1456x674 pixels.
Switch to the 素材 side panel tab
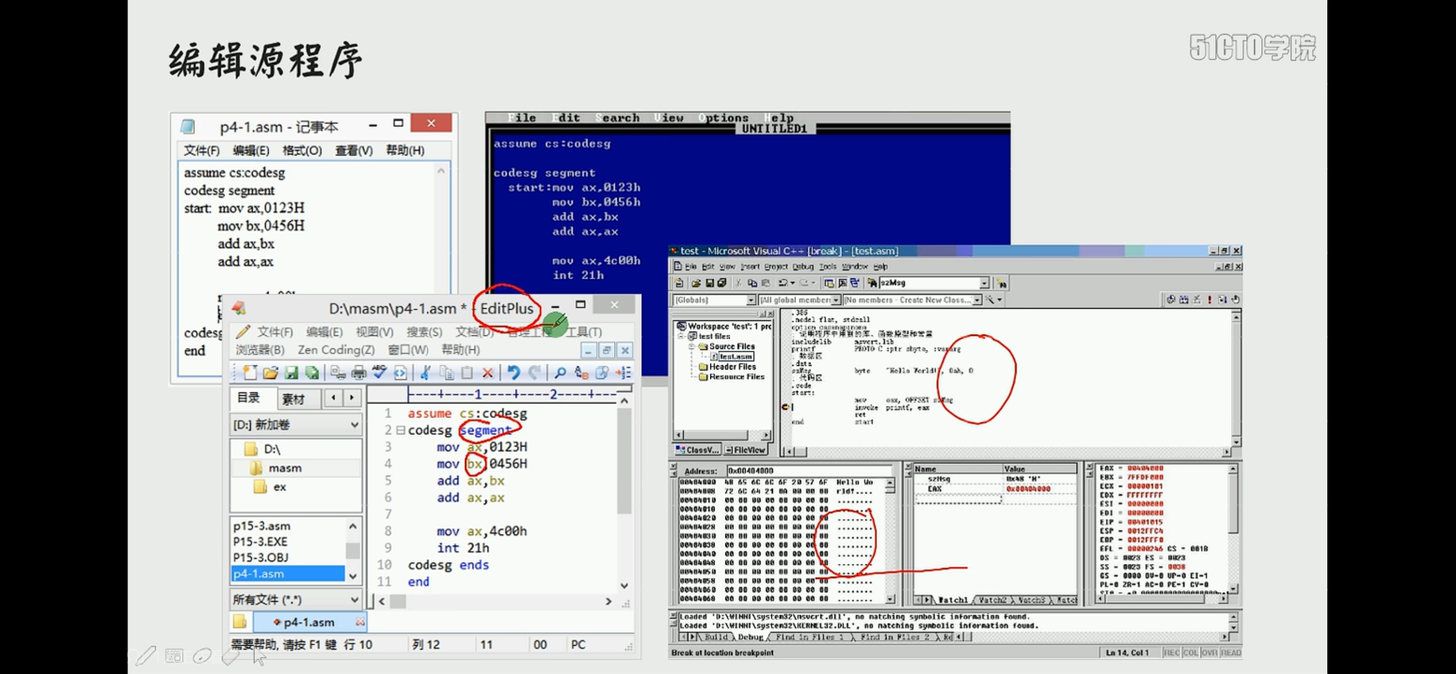(x=293, y=399)
